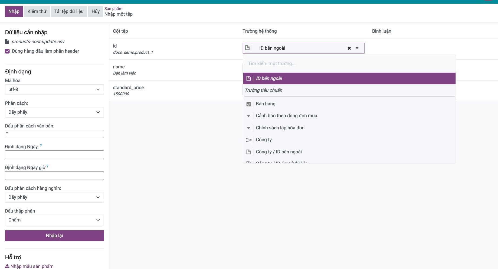Viewport: 498px width, 269px height.
Task: Click the docs_demo.product_1 sample value
Action: click(133, 52)
